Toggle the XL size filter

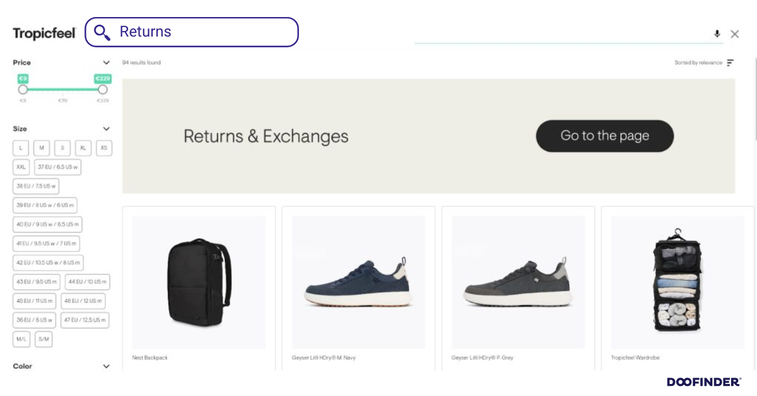tap(83, 148)
